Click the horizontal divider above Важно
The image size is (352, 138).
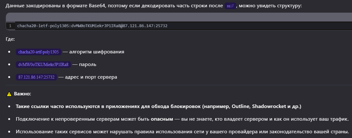point(176,85)
